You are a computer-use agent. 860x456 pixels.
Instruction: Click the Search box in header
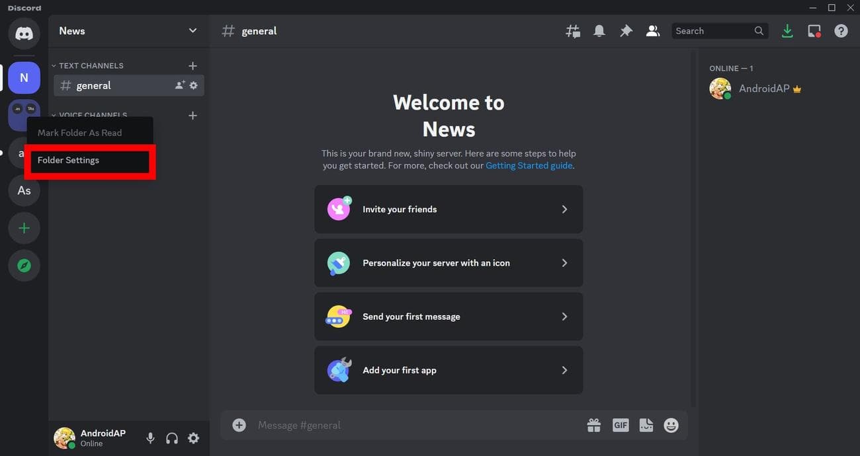[x=713, y=31]
